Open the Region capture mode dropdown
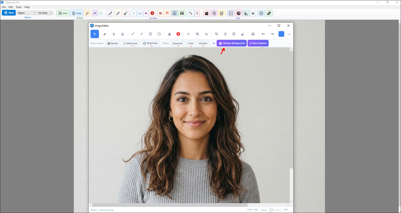The width and height of the screenshot is (401, 213). point(26,13)
